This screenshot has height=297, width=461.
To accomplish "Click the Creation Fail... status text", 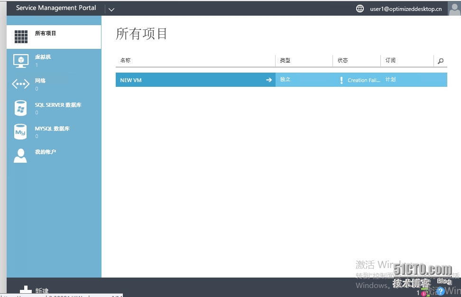I will click(x=364, y=80).
